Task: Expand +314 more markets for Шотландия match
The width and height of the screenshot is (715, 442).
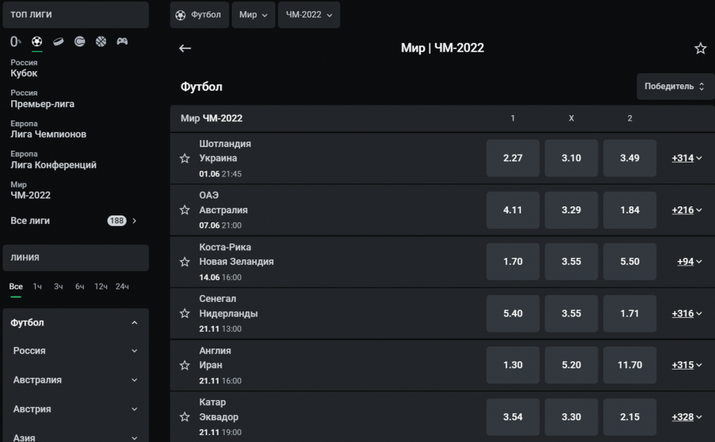Action: [686, 158]
